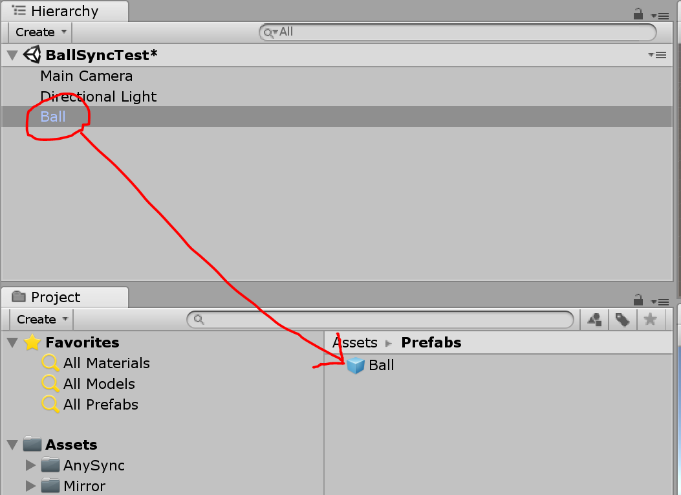This screenshot has width=681, height=495.
Task: Click the search-by-label tag icon
Action: [x=622, y=319]
